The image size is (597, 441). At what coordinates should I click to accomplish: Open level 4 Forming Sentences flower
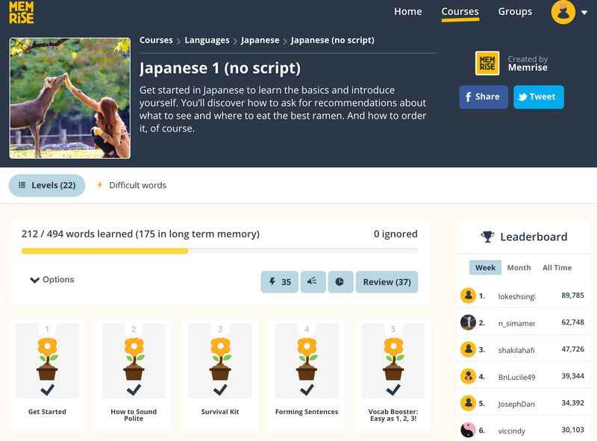click(307, 359)
